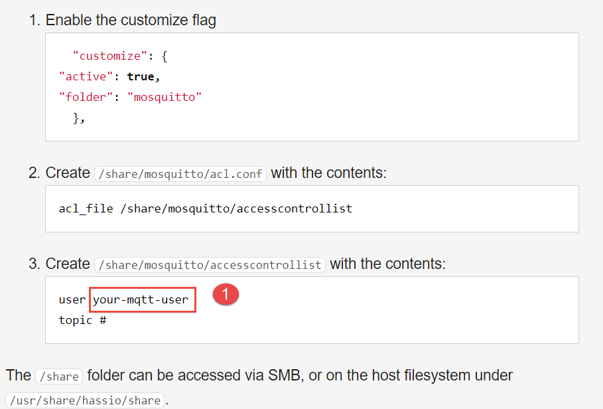Click the true value in JSON snippet

coord(141,76)
